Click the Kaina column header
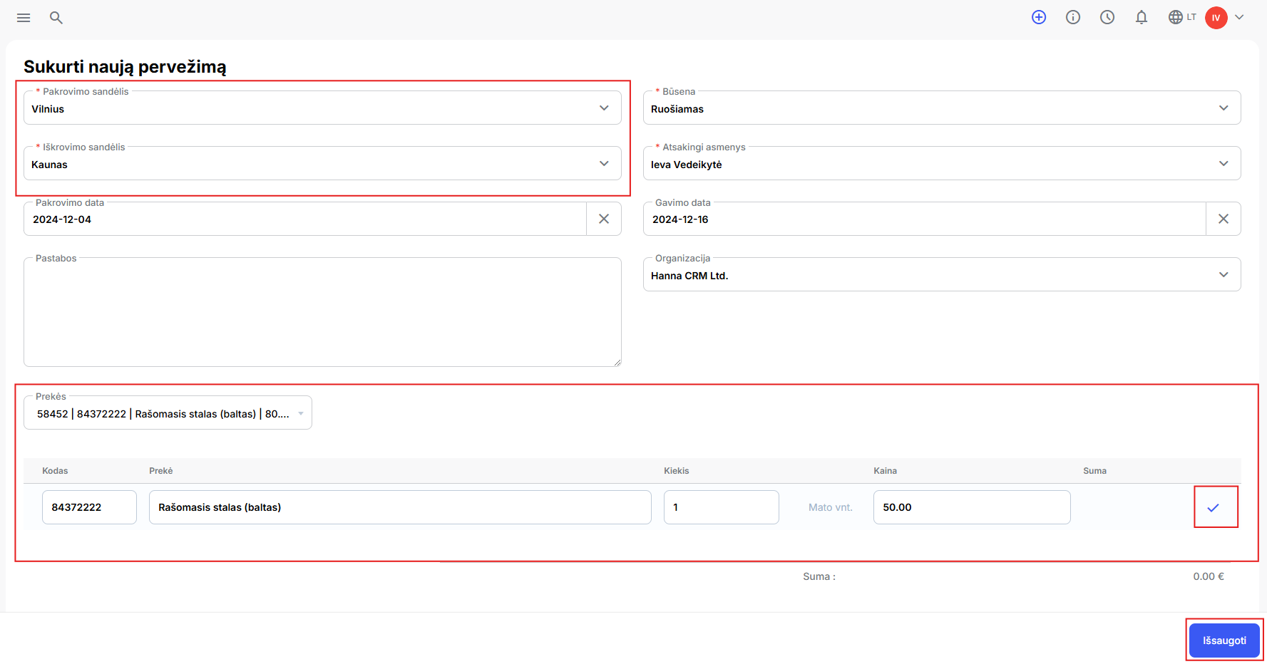The image size is (1267, 664). coord(885,471)
